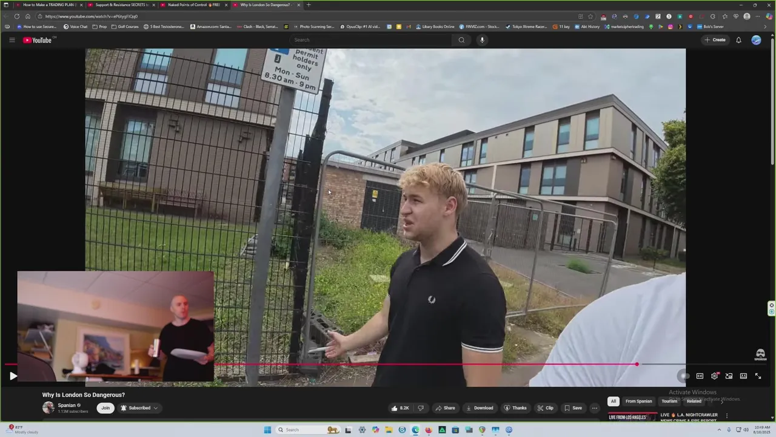Select the All filter chip
776x437 pixels.
[x=614, y=401]
